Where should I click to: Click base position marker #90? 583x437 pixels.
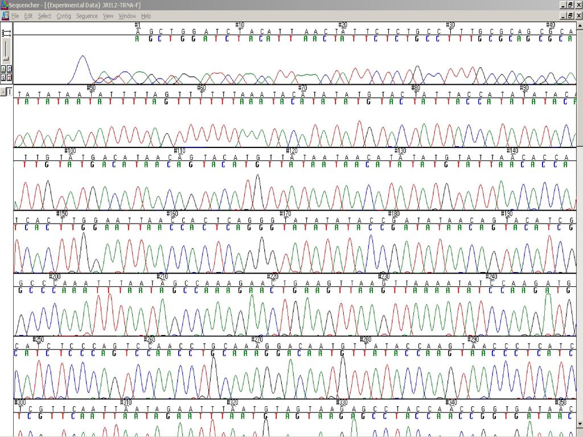pyautogui.click(x=524, y=88)
